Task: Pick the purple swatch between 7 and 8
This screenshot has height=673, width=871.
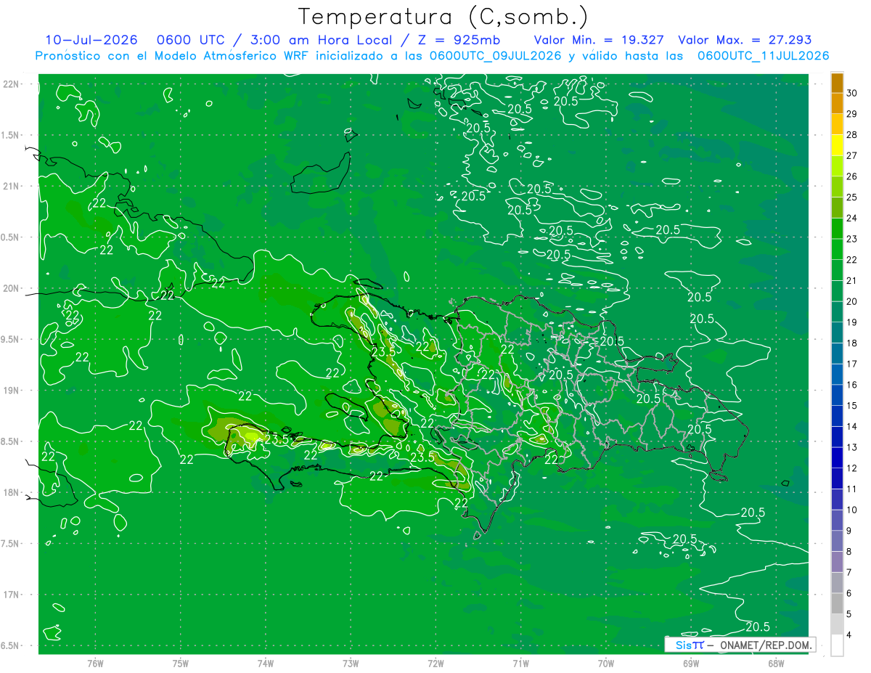Action: tap(837, 563)
